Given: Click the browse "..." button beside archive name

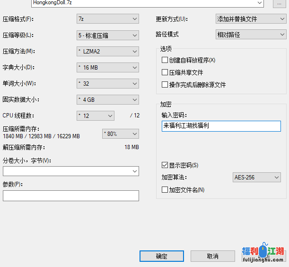Looking at the screenshot, I should [280, 3].
